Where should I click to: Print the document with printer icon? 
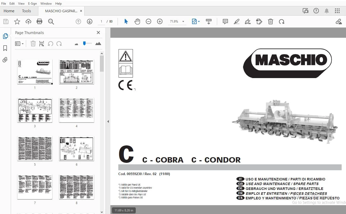click(x=39, y=22)
